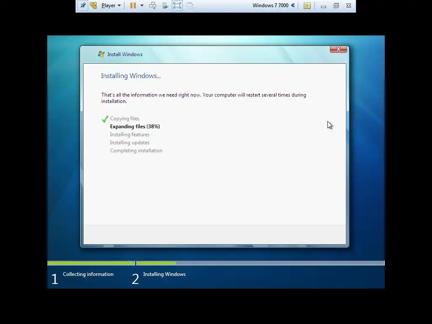Select the Completing installation step text

136,151
